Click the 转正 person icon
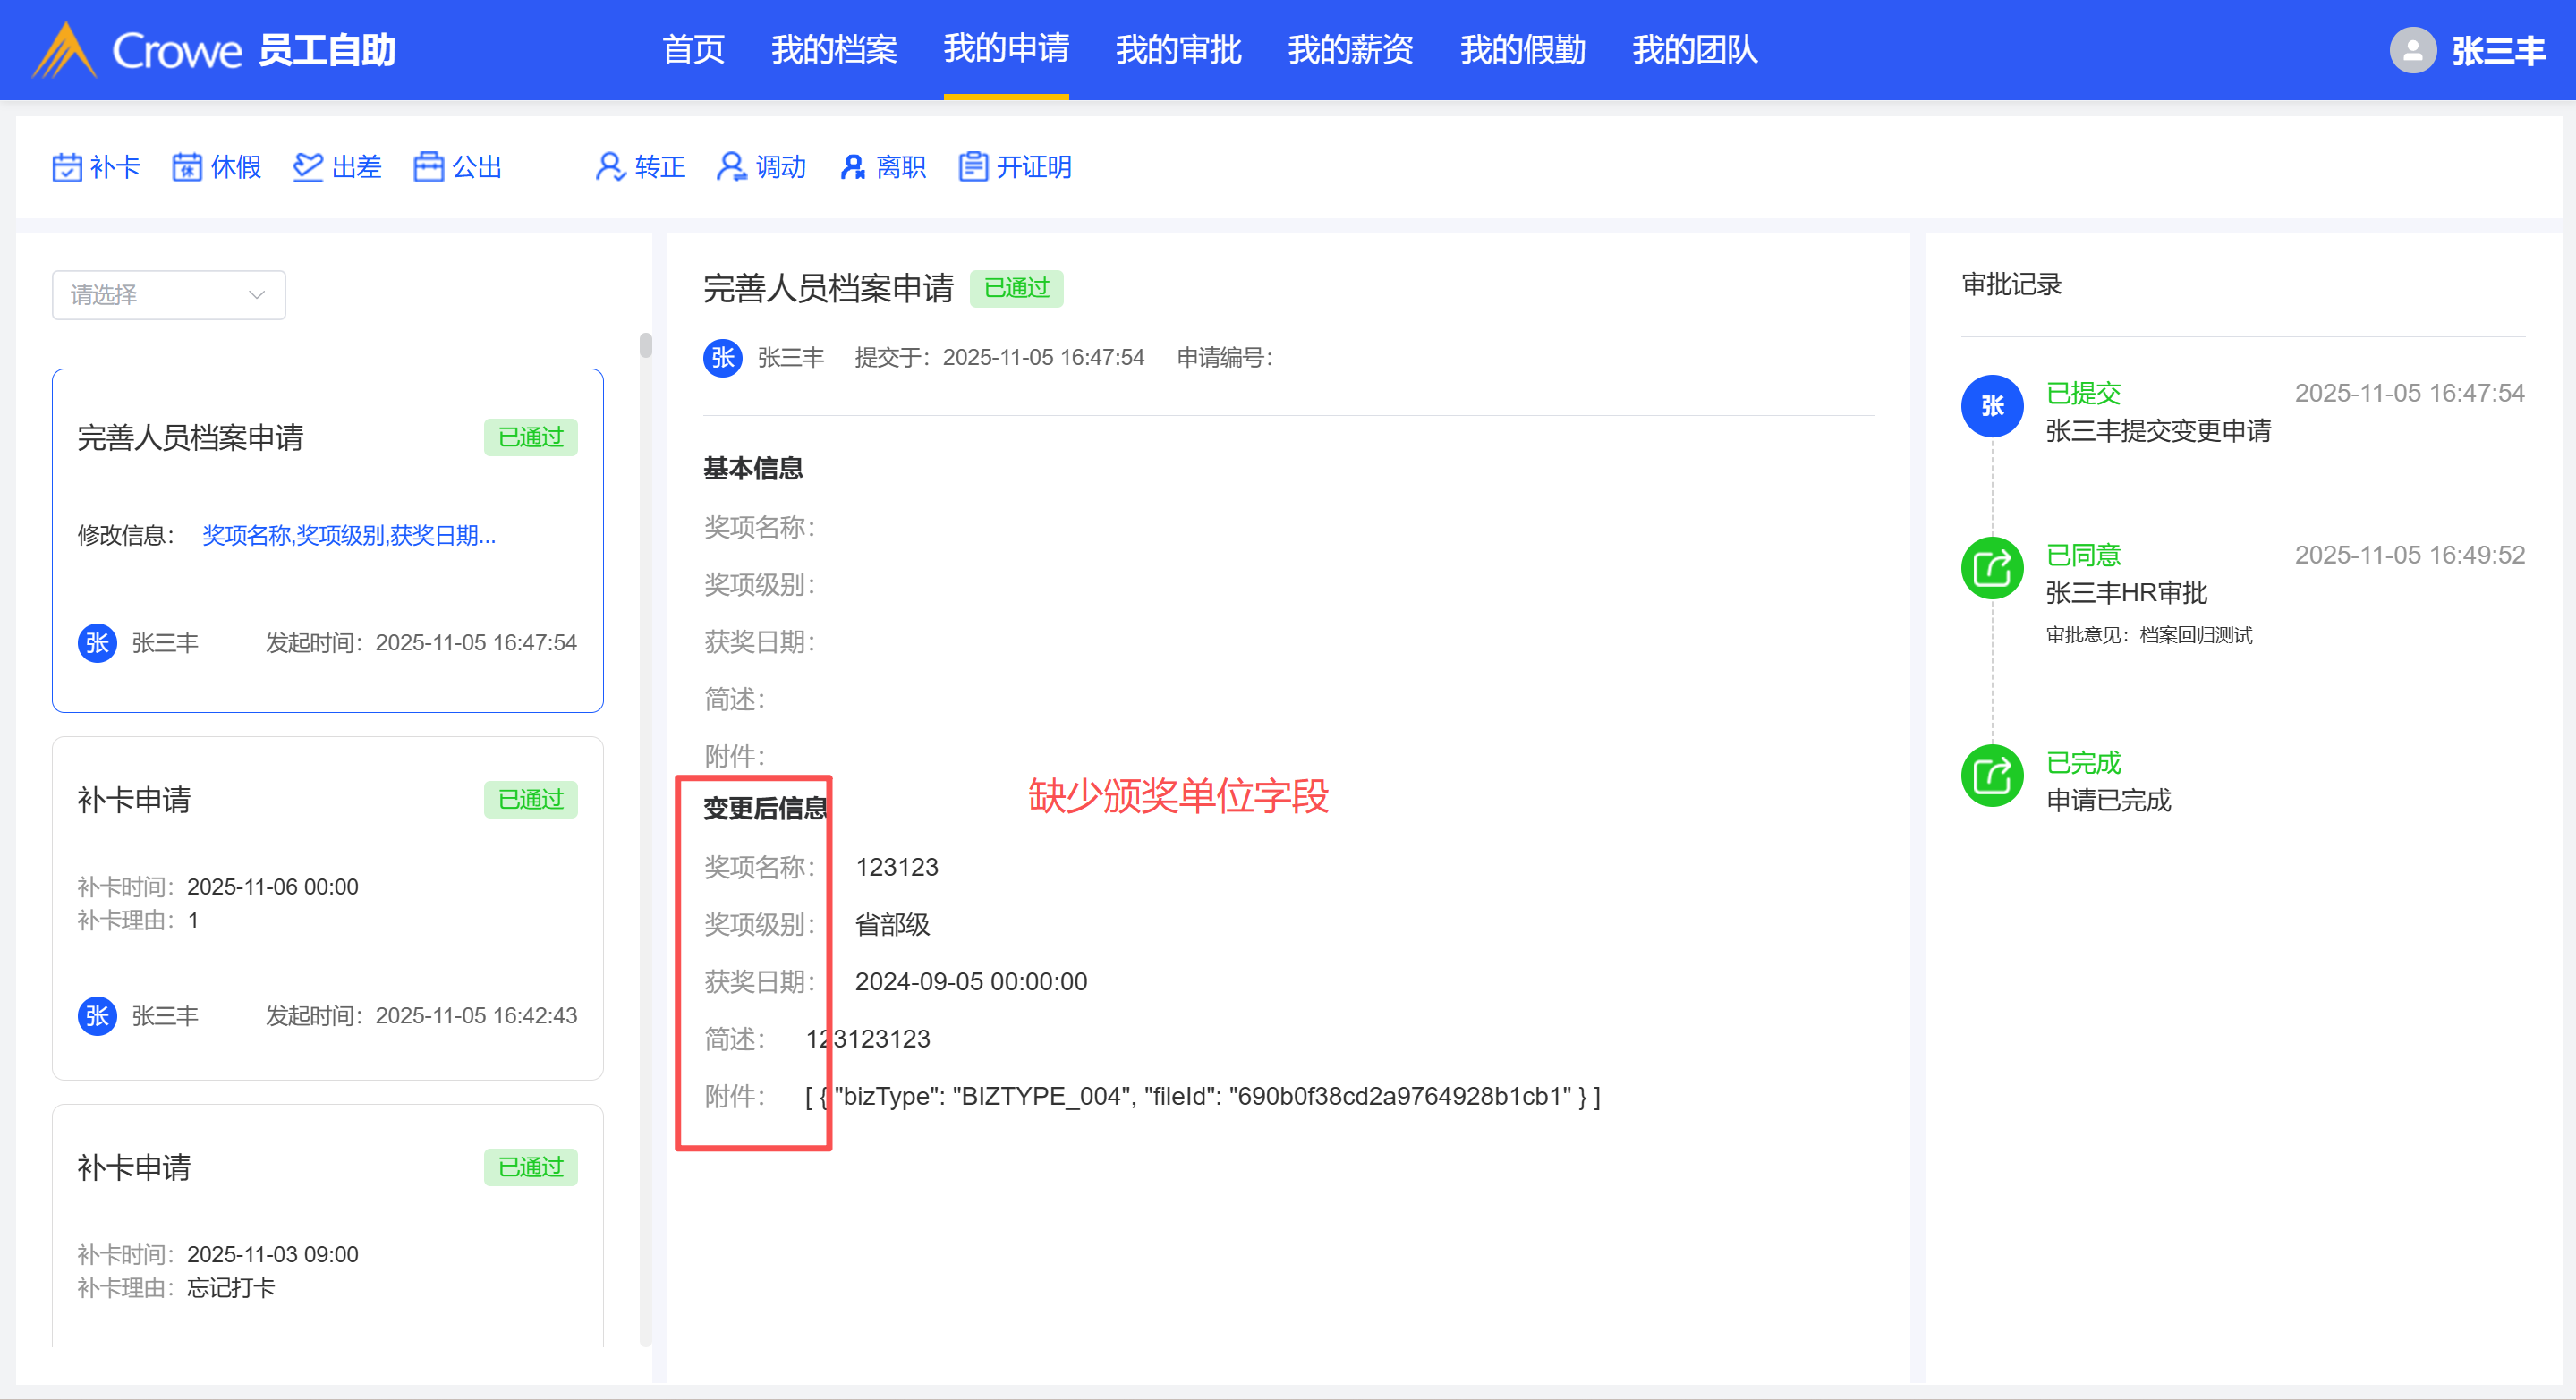The height and width of the screenshot is (1400, 2576). pos(609,167)
